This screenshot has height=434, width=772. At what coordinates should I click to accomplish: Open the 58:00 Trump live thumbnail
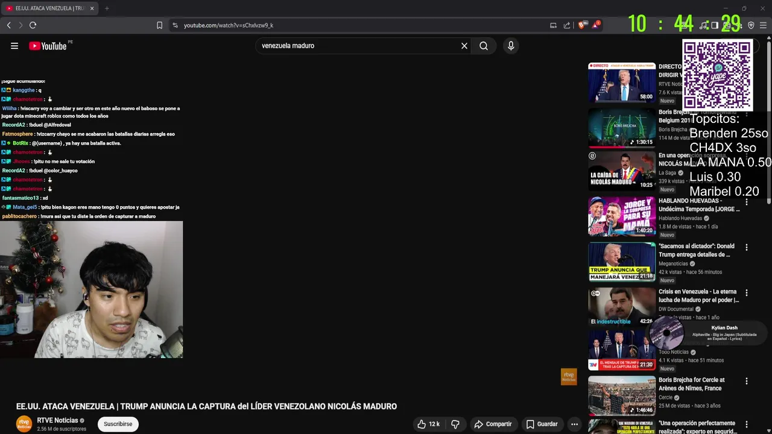[622, 82]
